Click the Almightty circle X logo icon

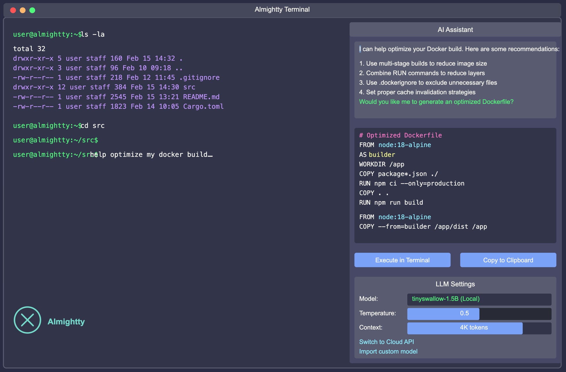click(x=27, y=320)
